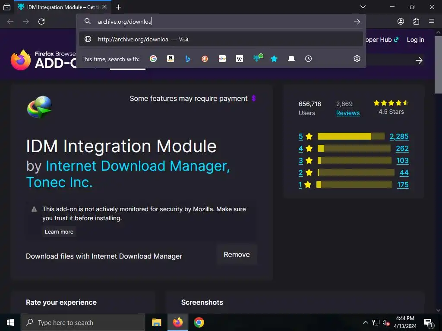442x331 pixels.
Task: Open 262 four-star review count
Action: click(x=402, y=148)
